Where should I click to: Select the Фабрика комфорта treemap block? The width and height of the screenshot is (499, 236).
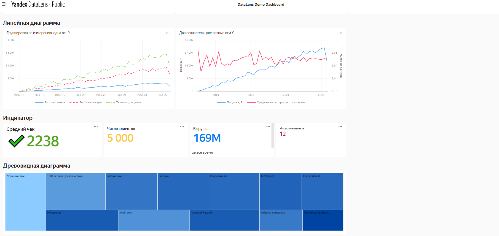pyautogui.click(x=281, y=220)
